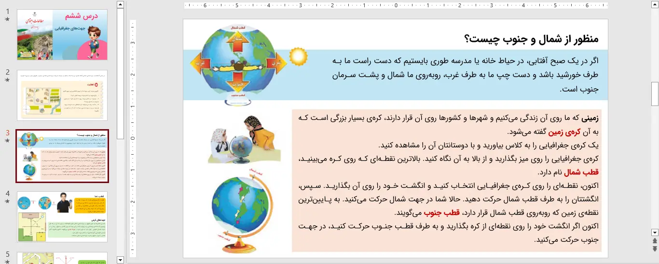Click the line starting اکنون، نقطه‌ای را روی کره‌ی
The image size is (659, 264).
point(449,185)
